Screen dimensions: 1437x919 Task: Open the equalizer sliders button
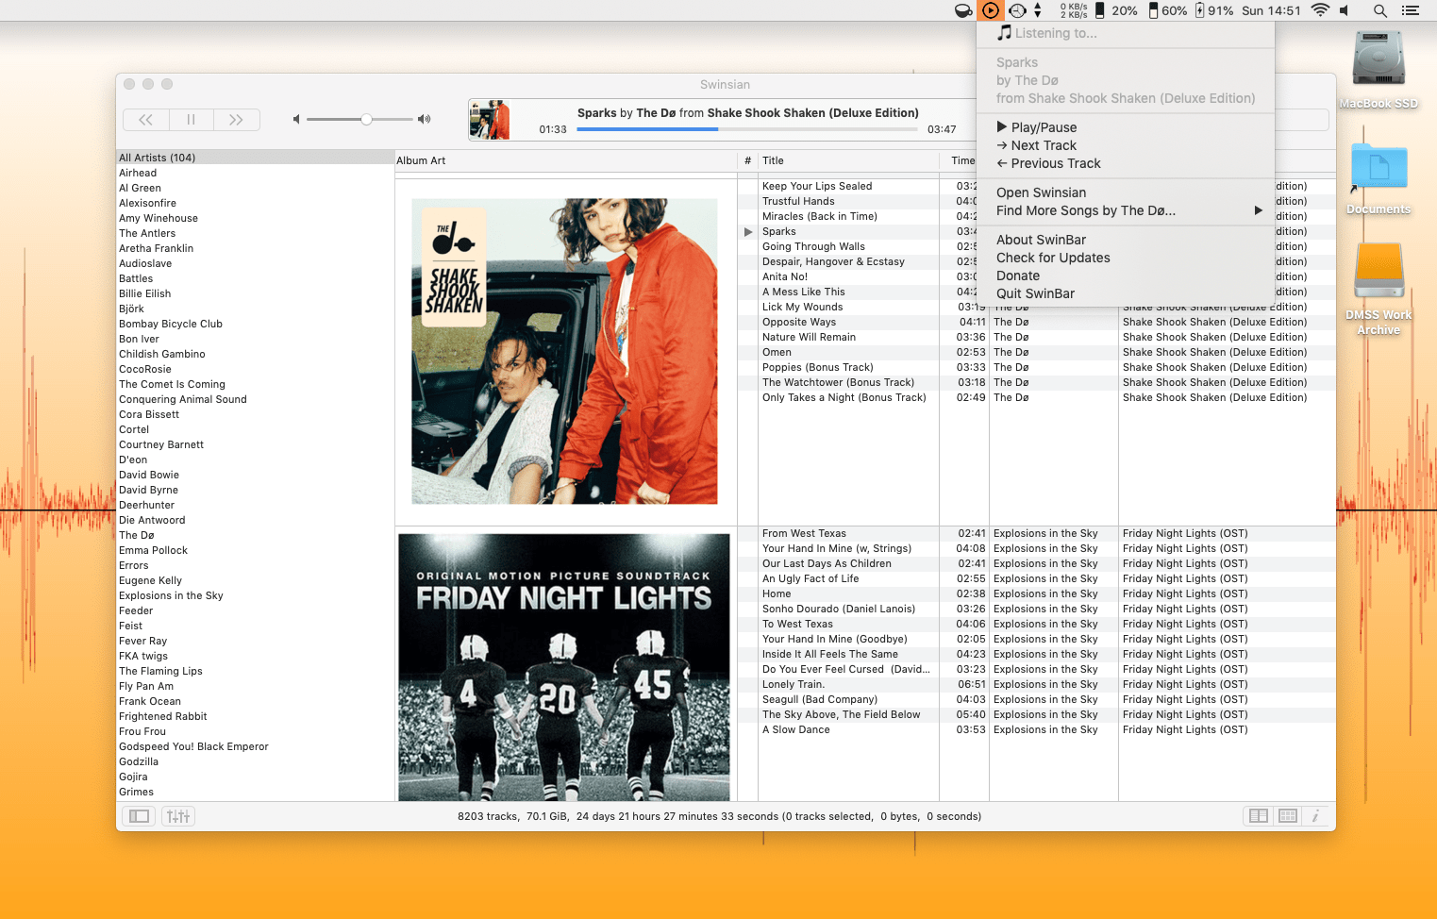click(x=178, y=816)
